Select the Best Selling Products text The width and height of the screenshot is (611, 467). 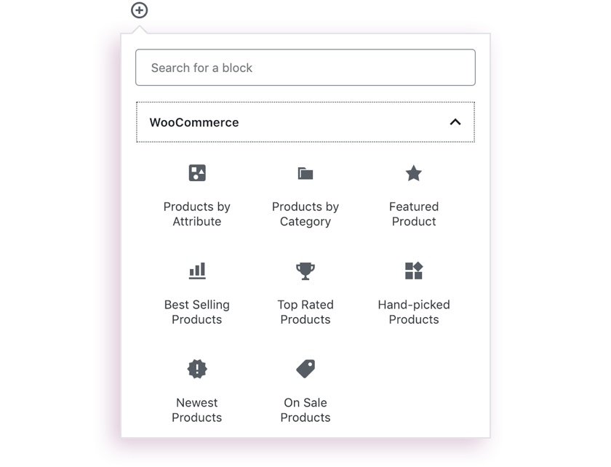(x=196, y=311)
